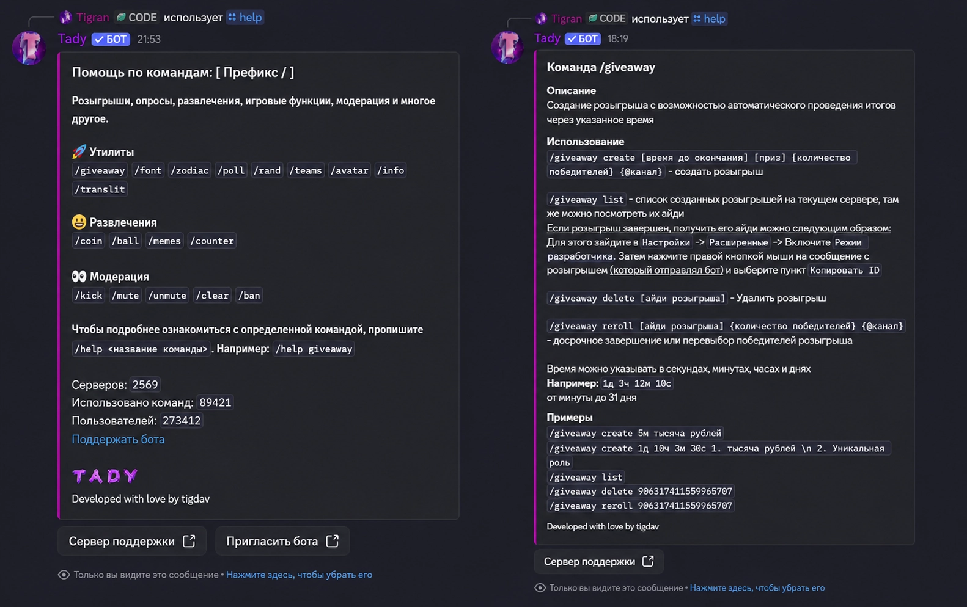The image size is (967, 607).
Task: Follow the Поддержать бота link
Action: (x=118, y=439)
